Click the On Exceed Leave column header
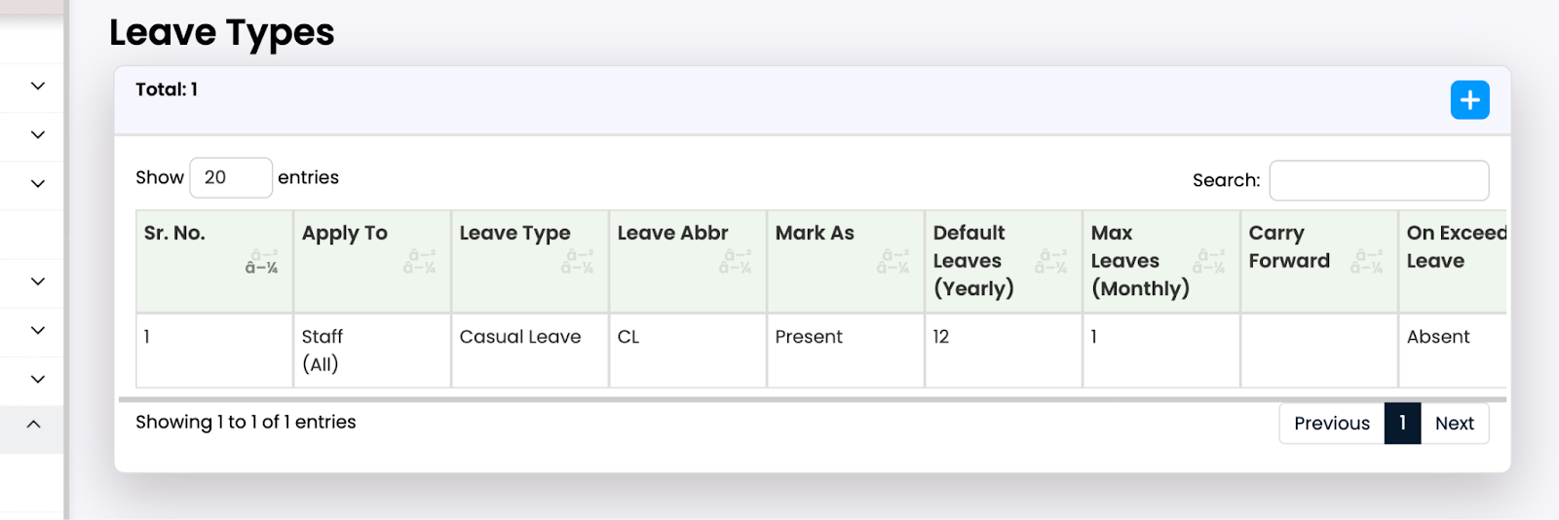Viewport: 1559px width, 520px height. point(1456,247)
